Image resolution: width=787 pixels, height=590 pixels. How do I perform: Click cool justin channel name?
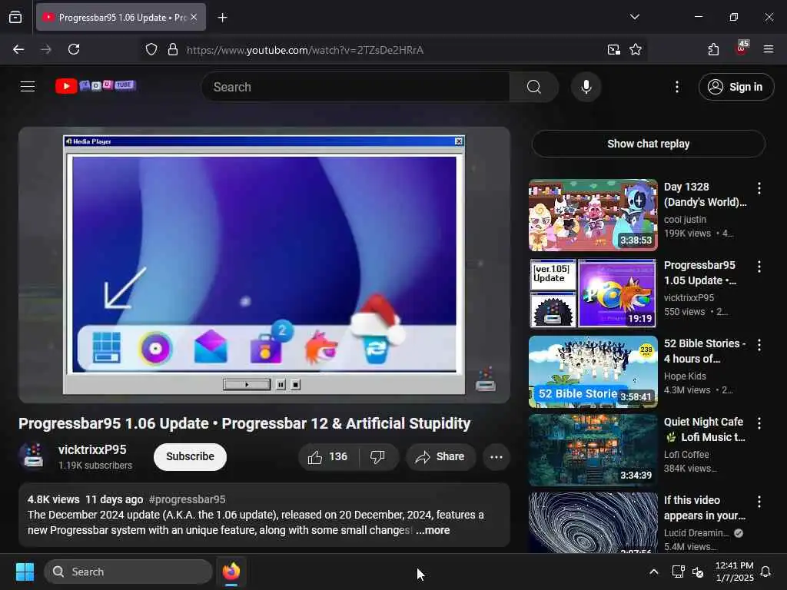pos(685,220)
